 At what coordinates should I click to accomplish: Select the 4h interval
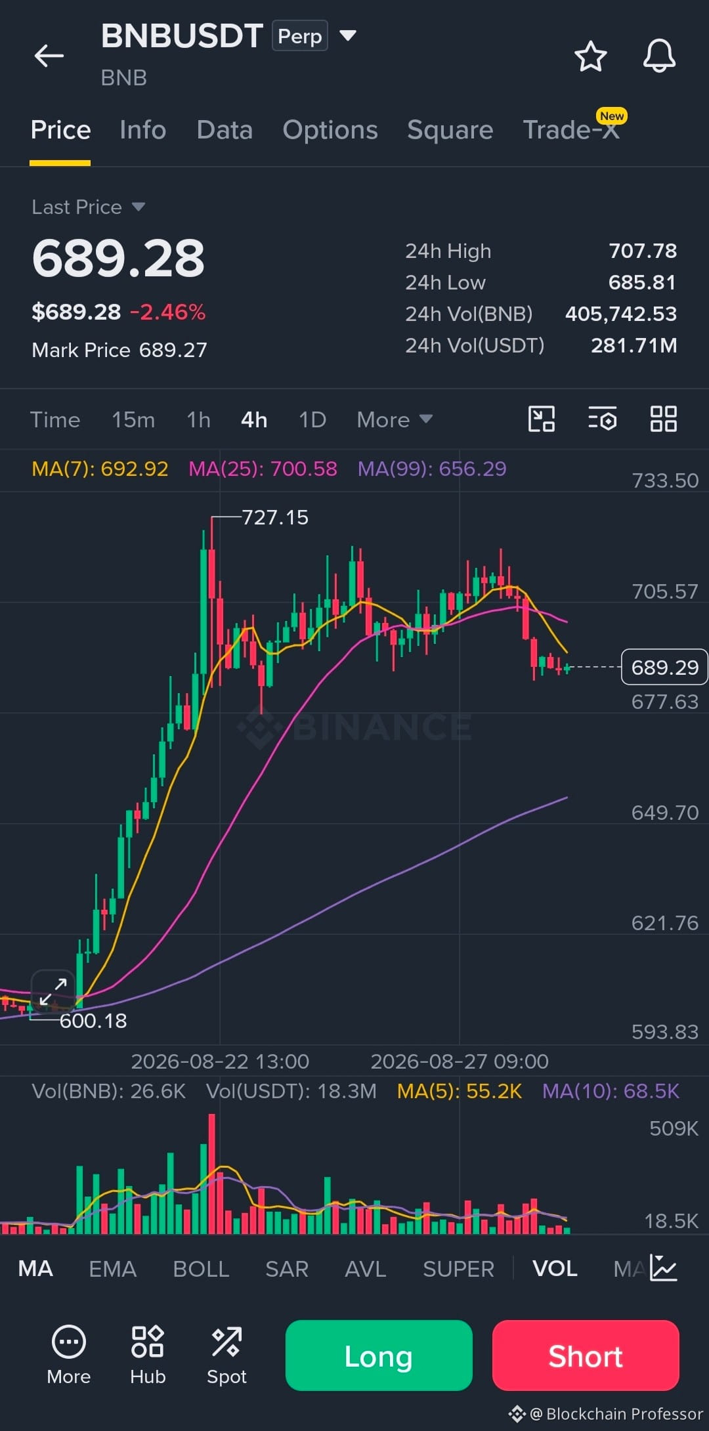pyautogui.click(x=254, y=419)
